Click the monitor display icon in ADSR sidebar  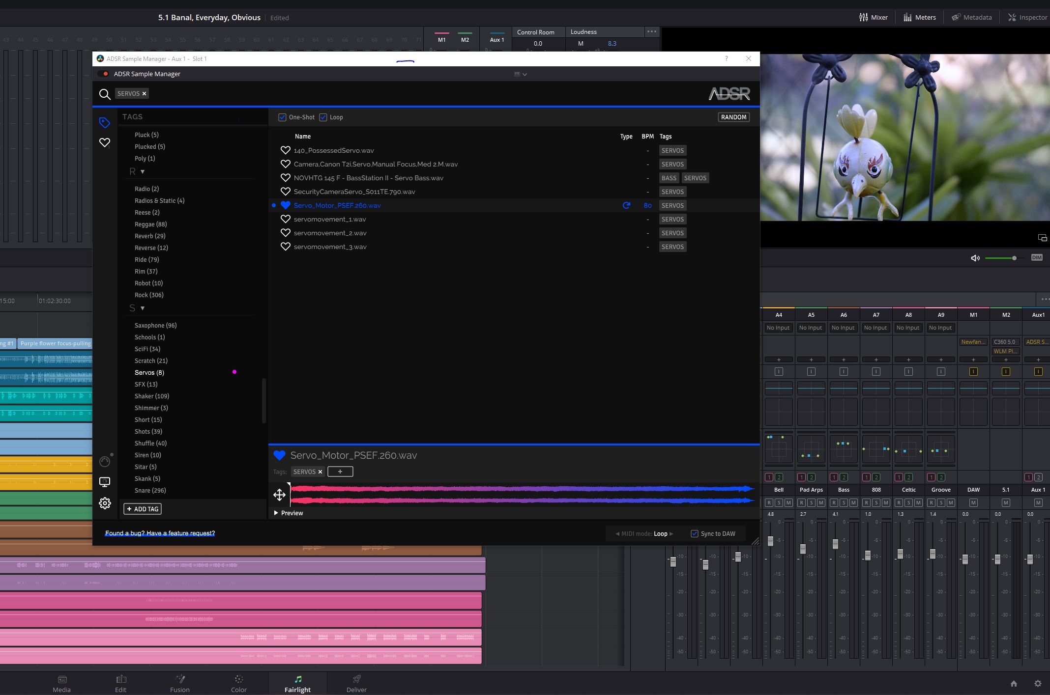tap(105, 482)
